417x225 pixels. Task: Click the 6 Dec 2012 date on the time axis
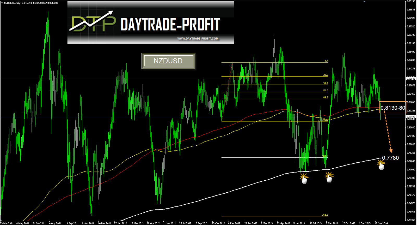tap(234, 223)
